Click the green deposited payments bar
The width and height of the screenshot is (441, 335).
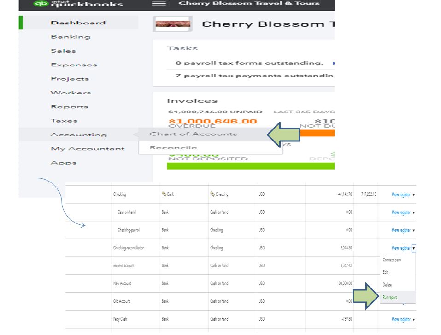[x=251, y=166]
